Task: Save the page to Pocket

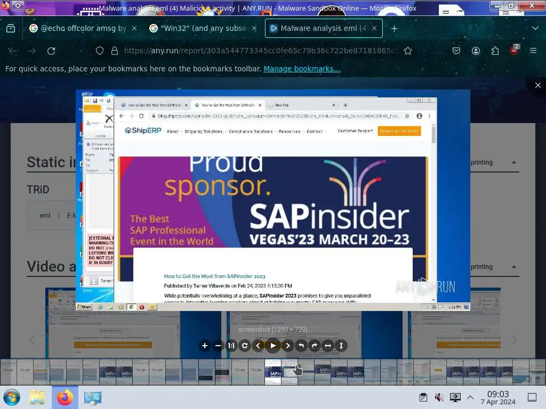Action: click(x=456, y=51)
